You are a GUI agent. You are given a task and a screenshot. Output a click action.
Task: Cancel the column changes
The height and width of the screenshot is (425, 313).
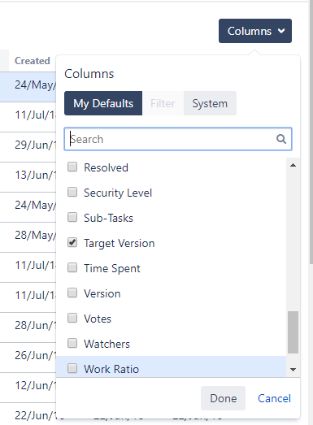point(274,398)
